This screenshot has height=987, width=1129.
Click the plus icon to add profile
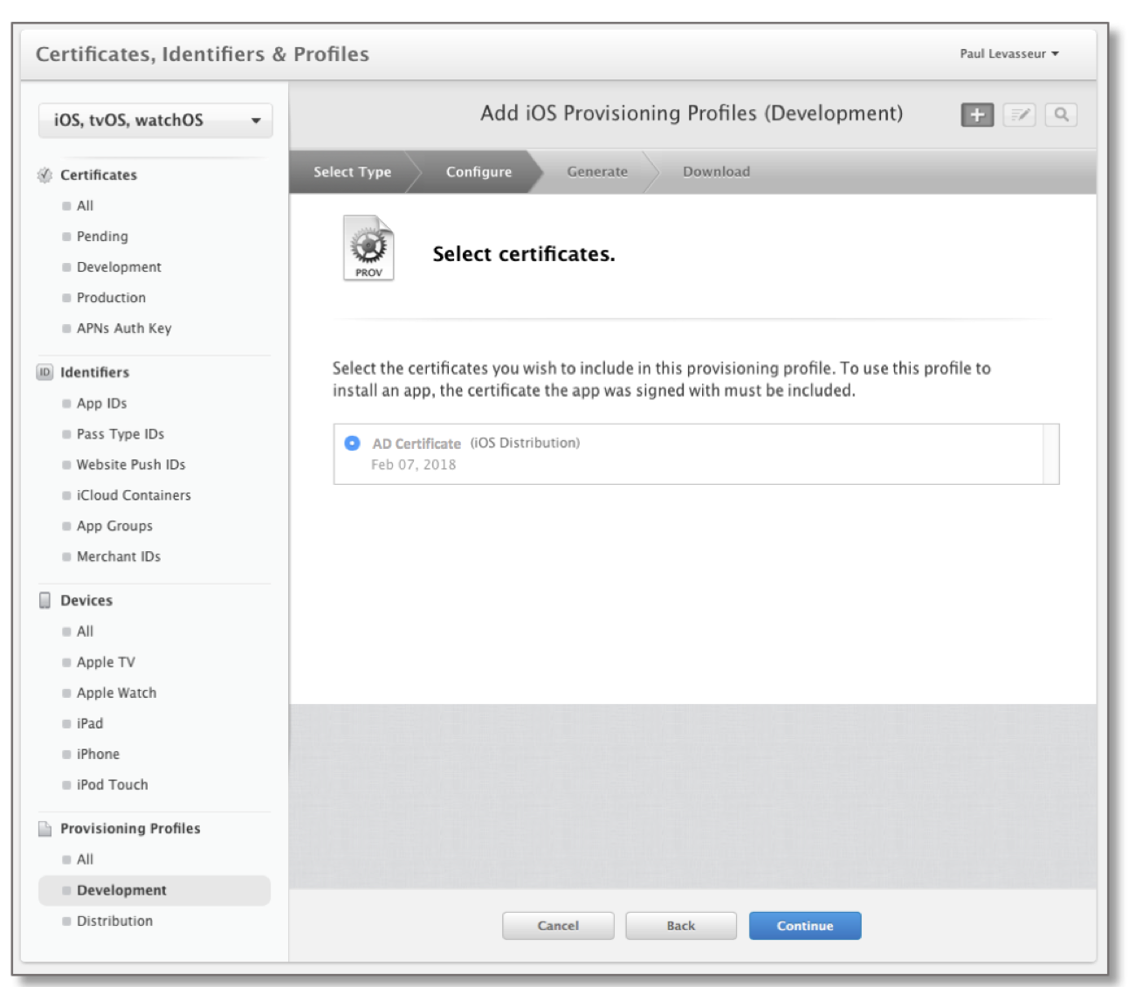pos(977,114)
